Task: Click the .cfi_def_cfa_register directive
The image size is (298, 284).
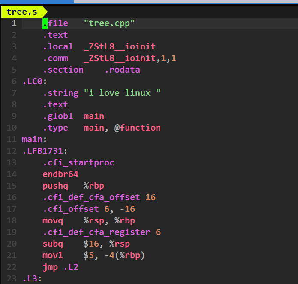Action: tap(96, 232)
